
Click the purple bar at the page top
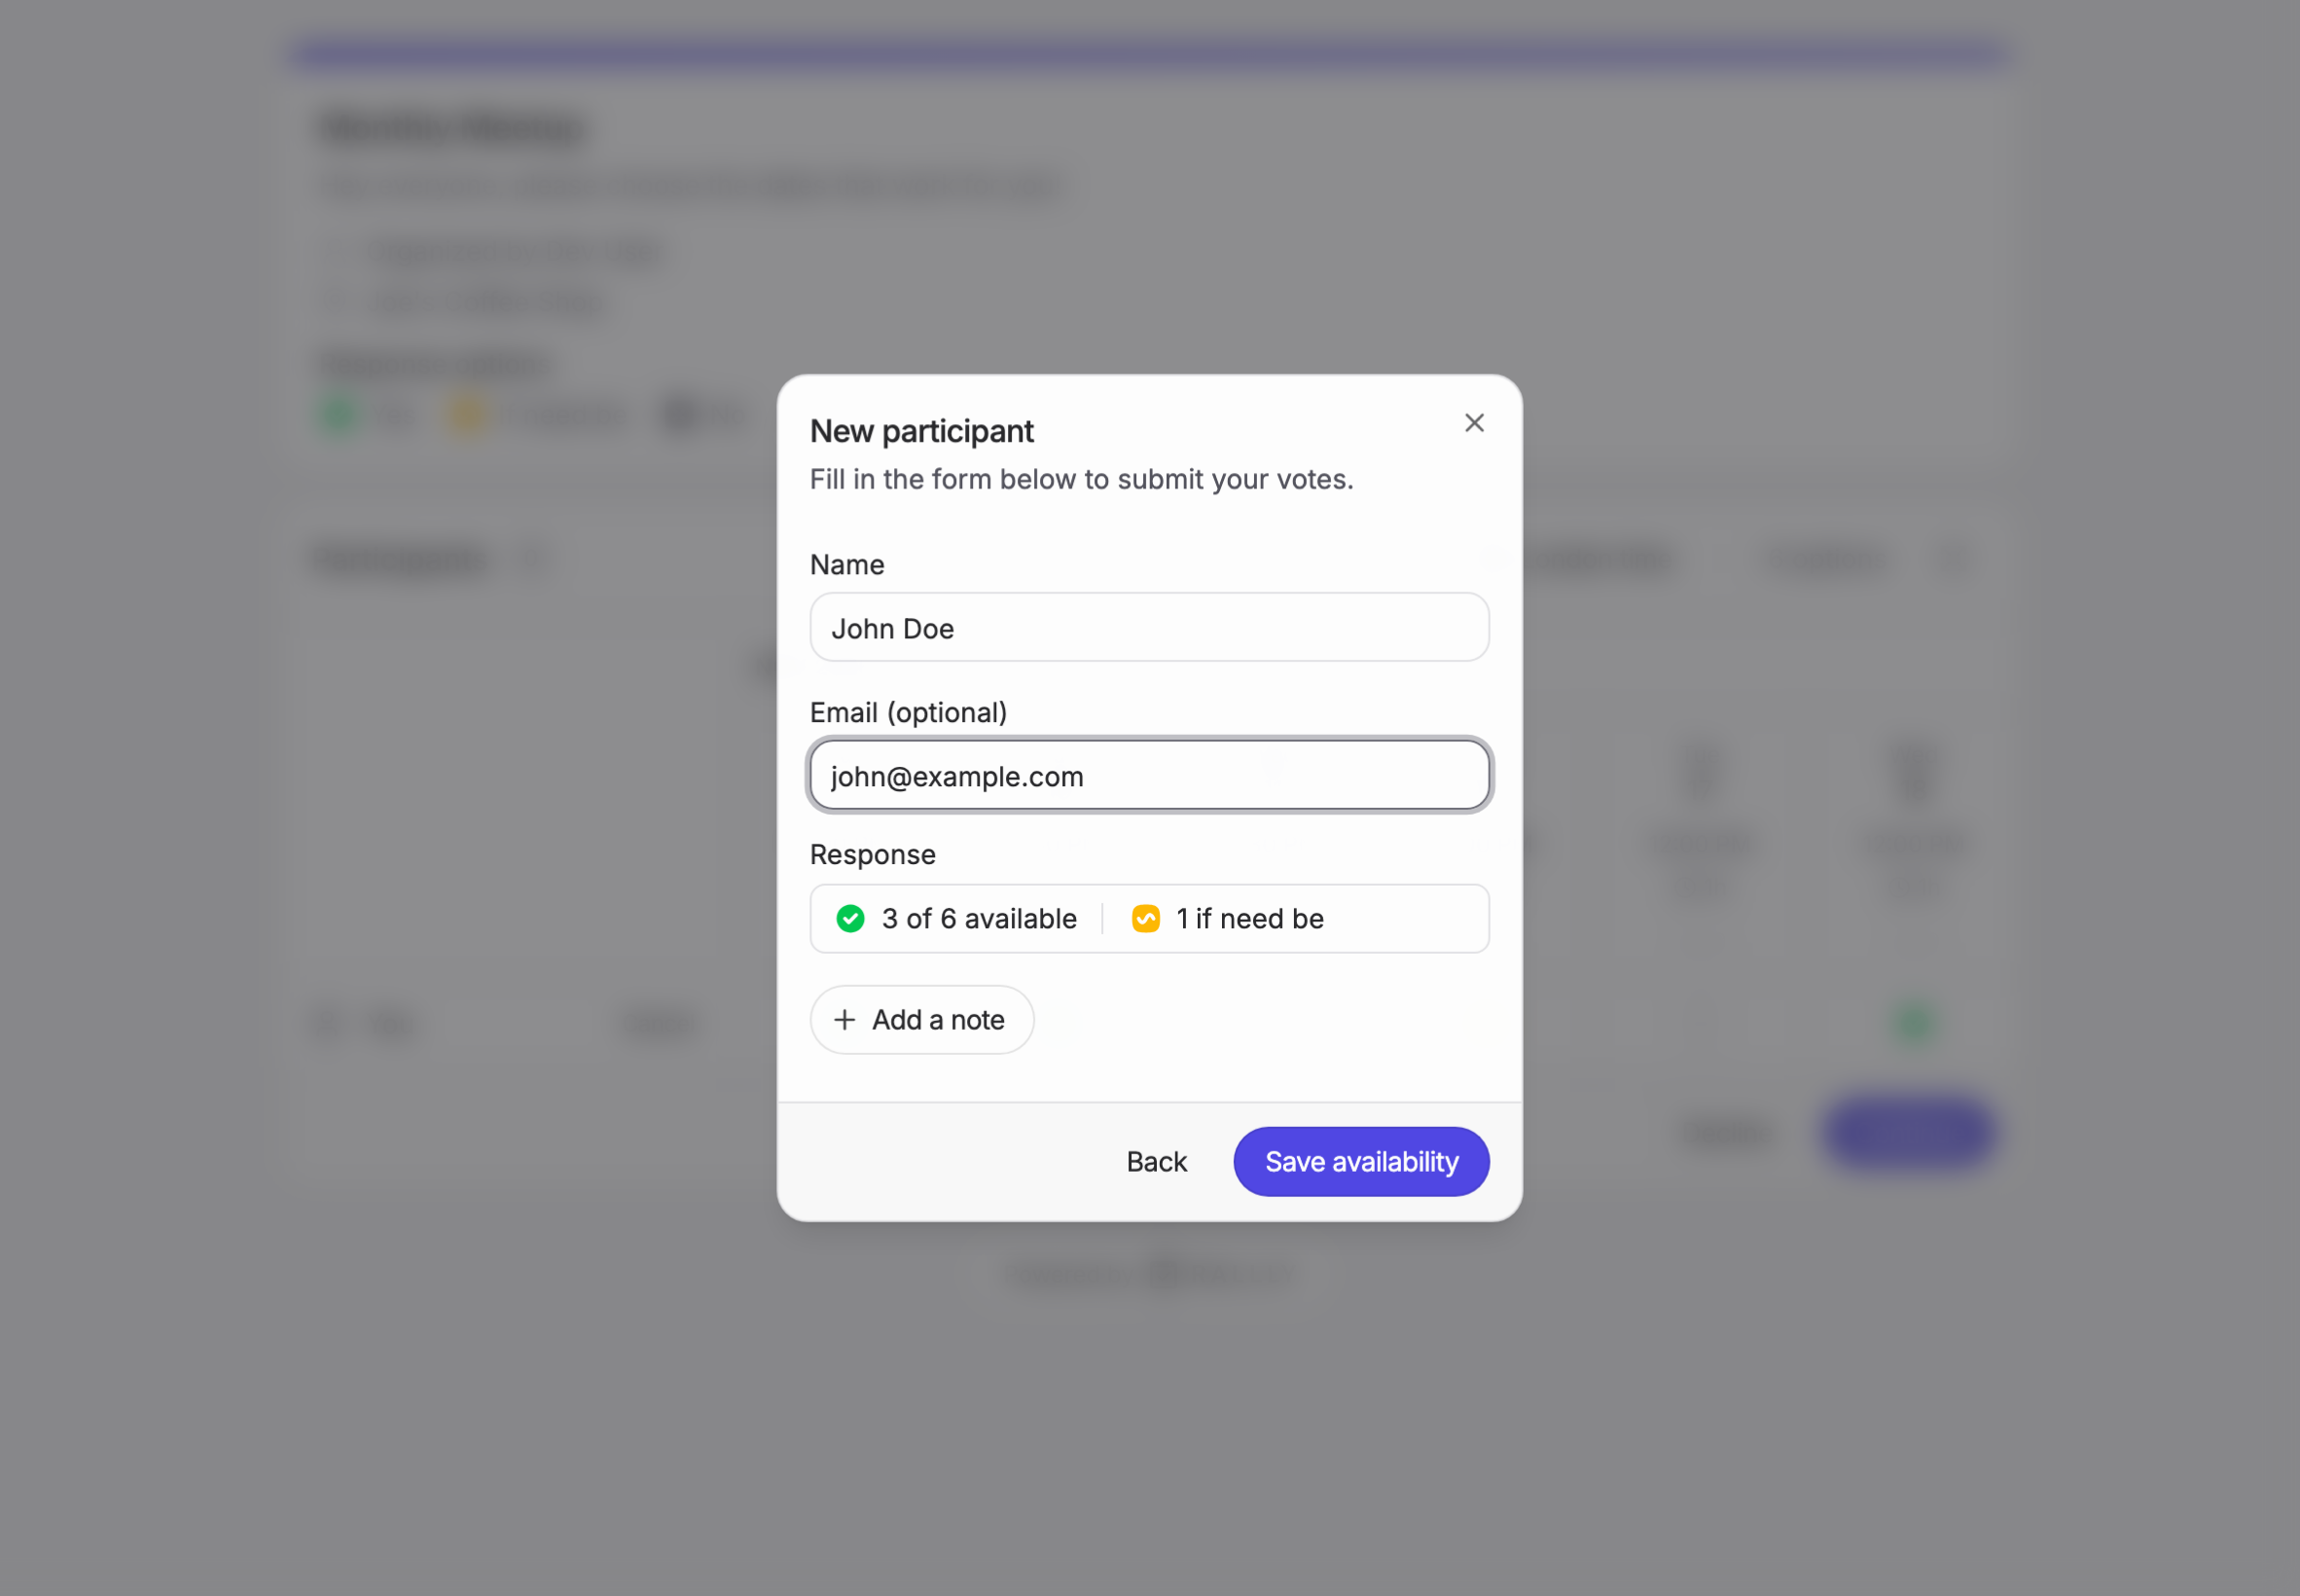[1149, 53]
